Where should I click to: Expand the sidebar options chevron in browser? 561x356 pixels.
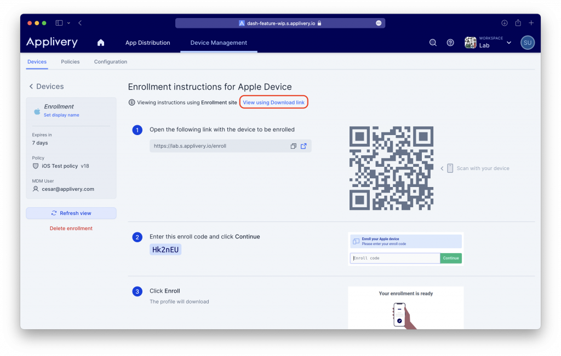68,23
